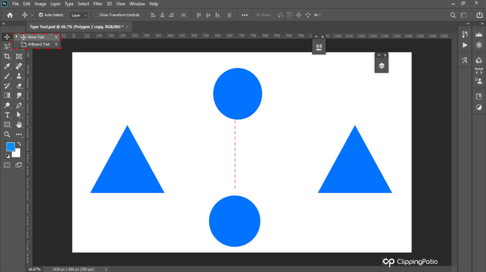The image size is (486, 272).
Task: Select the Type tool
Action: (x=7, y=115)
